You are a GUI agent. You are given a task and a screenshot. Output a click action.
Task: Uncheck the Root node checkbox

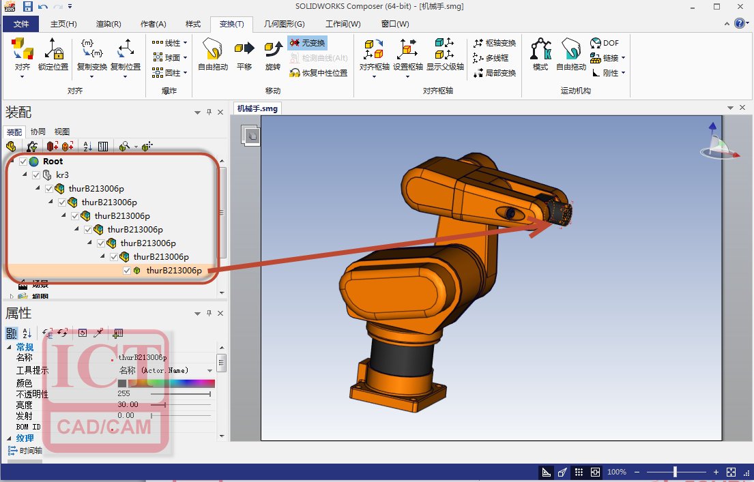click(23, 162)
